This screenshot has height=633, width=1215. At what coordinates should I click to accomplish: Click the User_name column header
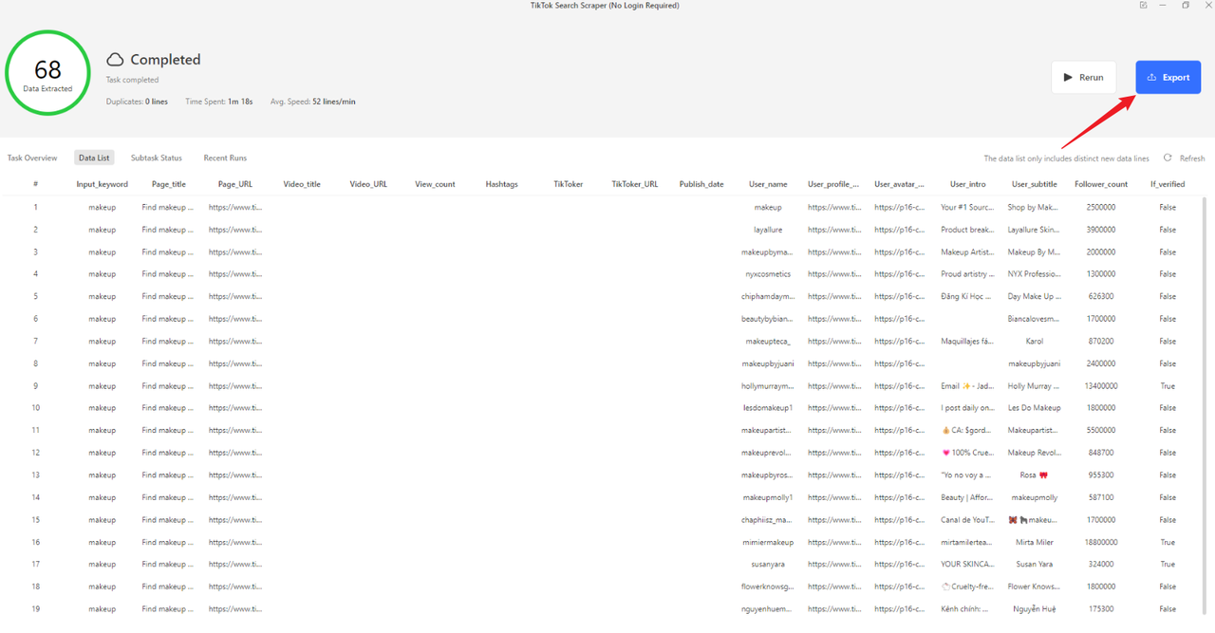(x=768, y=184)
